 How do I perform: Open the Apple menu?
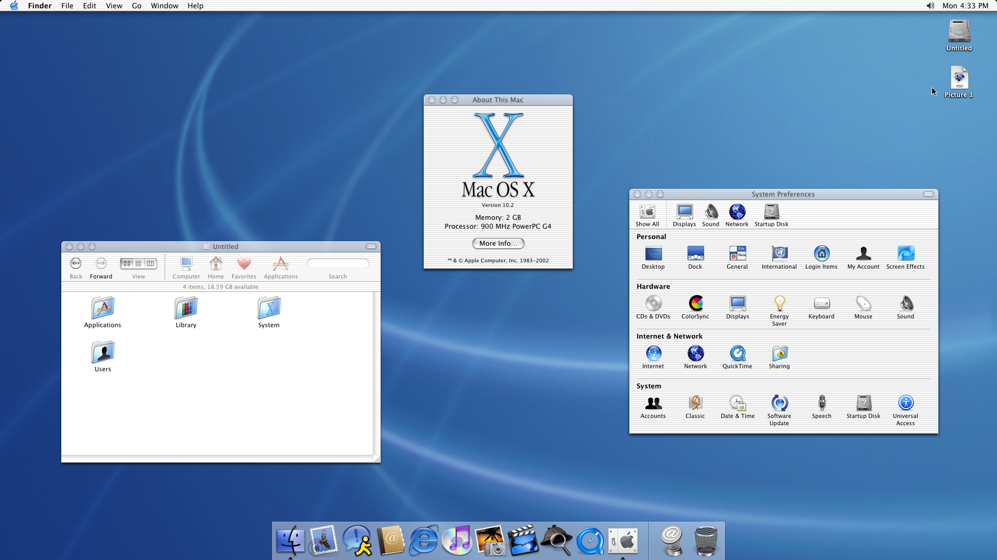coord(14,6)
